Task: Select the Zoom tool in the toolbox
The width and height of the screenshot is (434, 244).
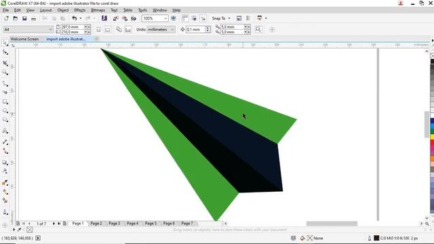Action: pyautogui.click(x=5, y=73)
